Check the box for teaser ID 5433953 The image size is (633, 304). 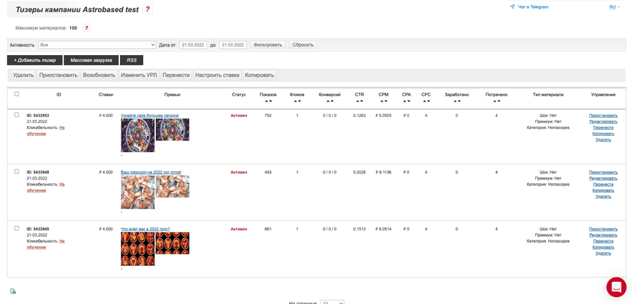(x=17, y=115)
